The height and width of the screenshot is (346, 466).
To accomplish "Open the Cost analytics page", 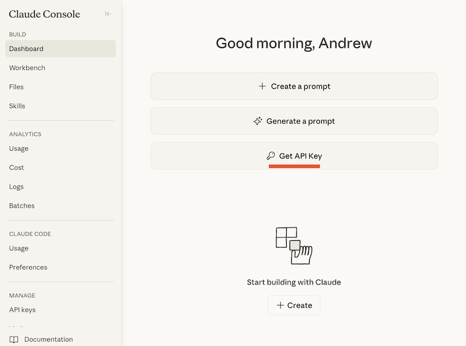I will point(16,168).
